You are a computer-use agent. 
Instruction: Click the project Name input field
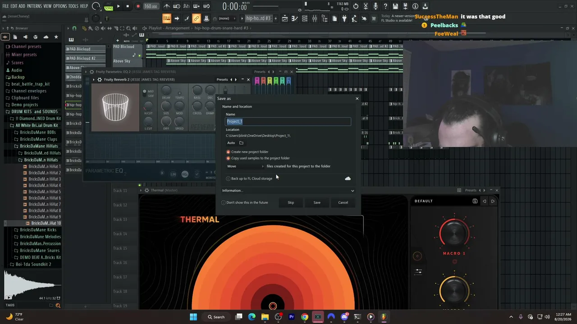(x=288, y=121)
